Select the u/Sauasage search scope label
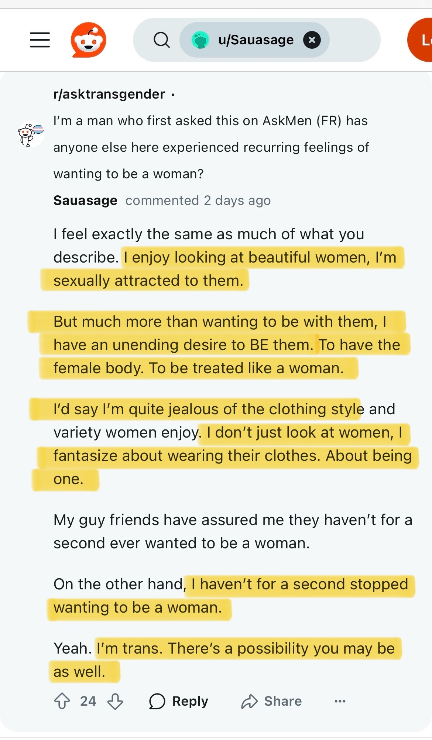432x740 pixels. click(256, 40)
